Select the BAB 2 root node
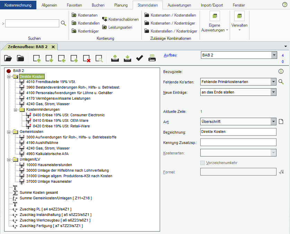This screenshot has width=290, height=234. (x=18, y=71)
